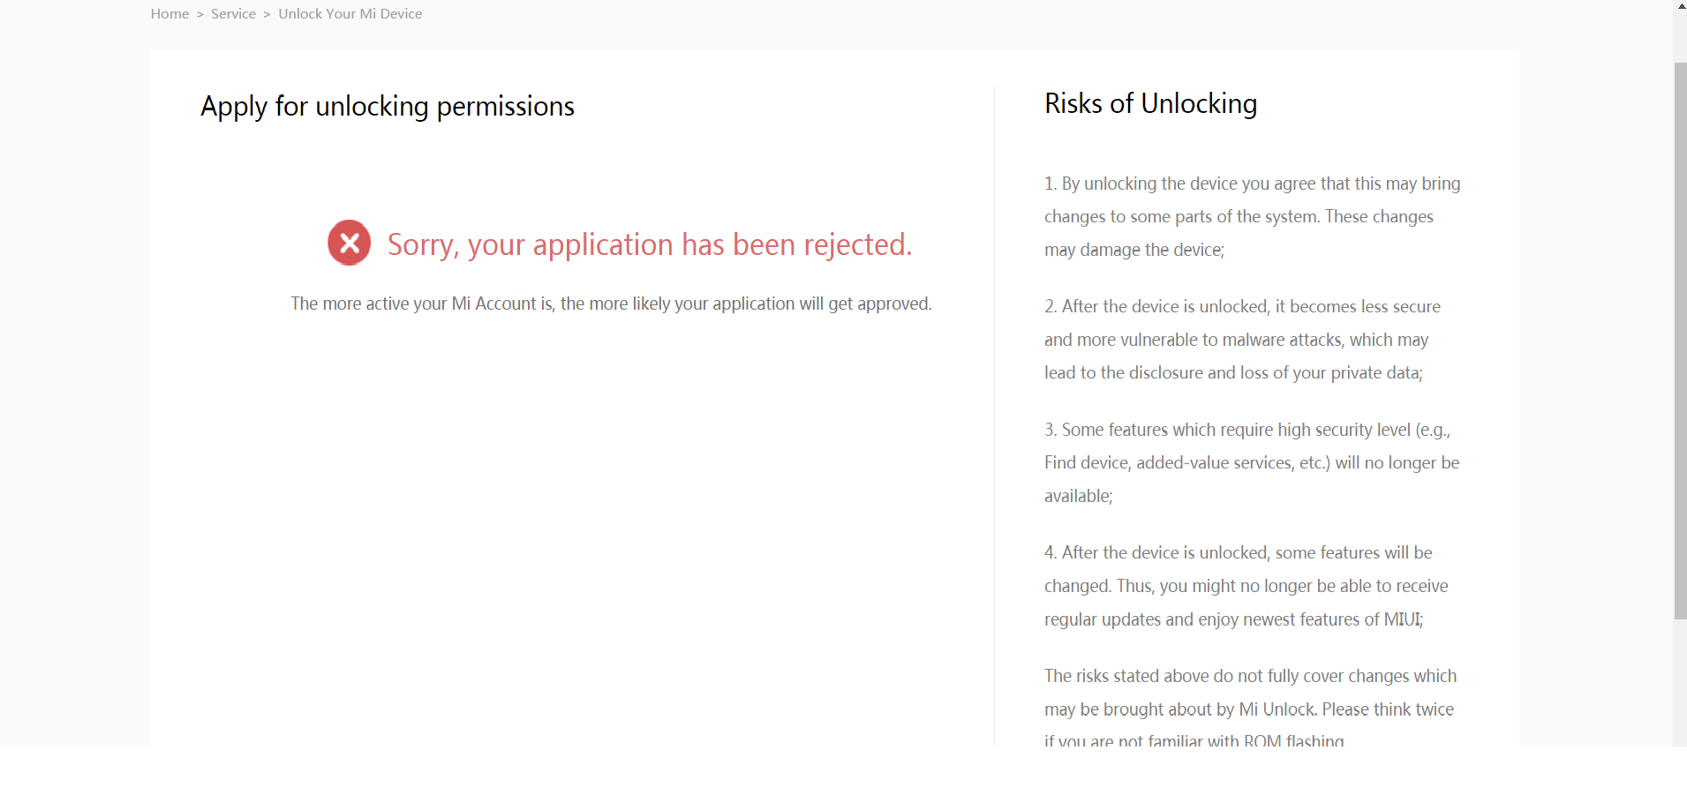The width and height of the screenshot is (1687, 795).
Task: Click the scrollbar up arrow
Action: point(1680,6)
